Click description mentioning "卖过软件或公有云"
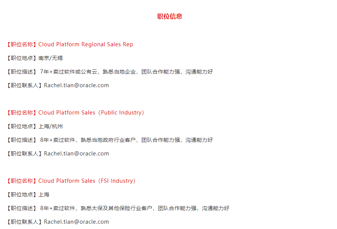The height and width of the screenshot is (229, 337). [126, 72]
